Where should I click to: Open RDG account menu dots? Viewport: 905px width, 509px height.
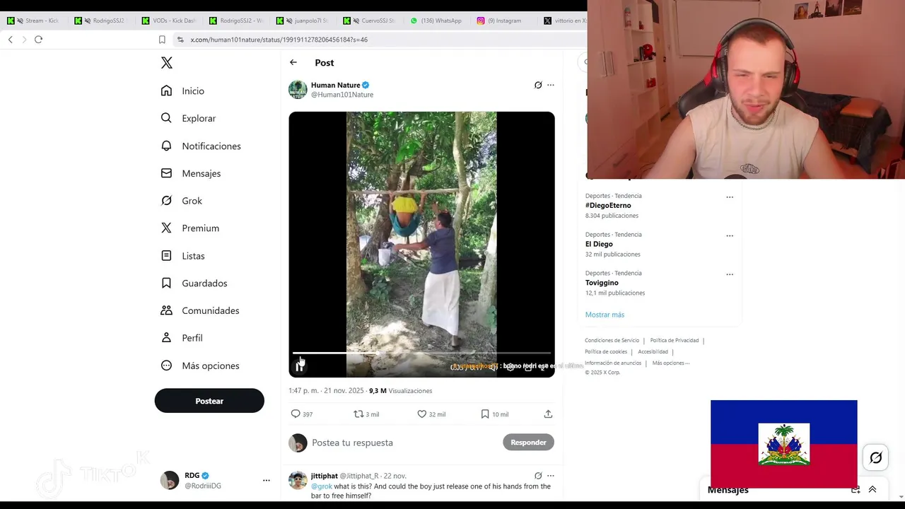point(267,481)
